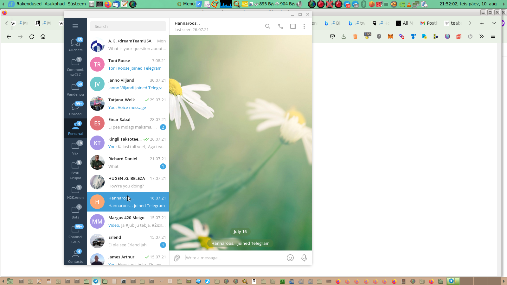Open the Vax chat folder
507x285 pixels.
(75, 148)
